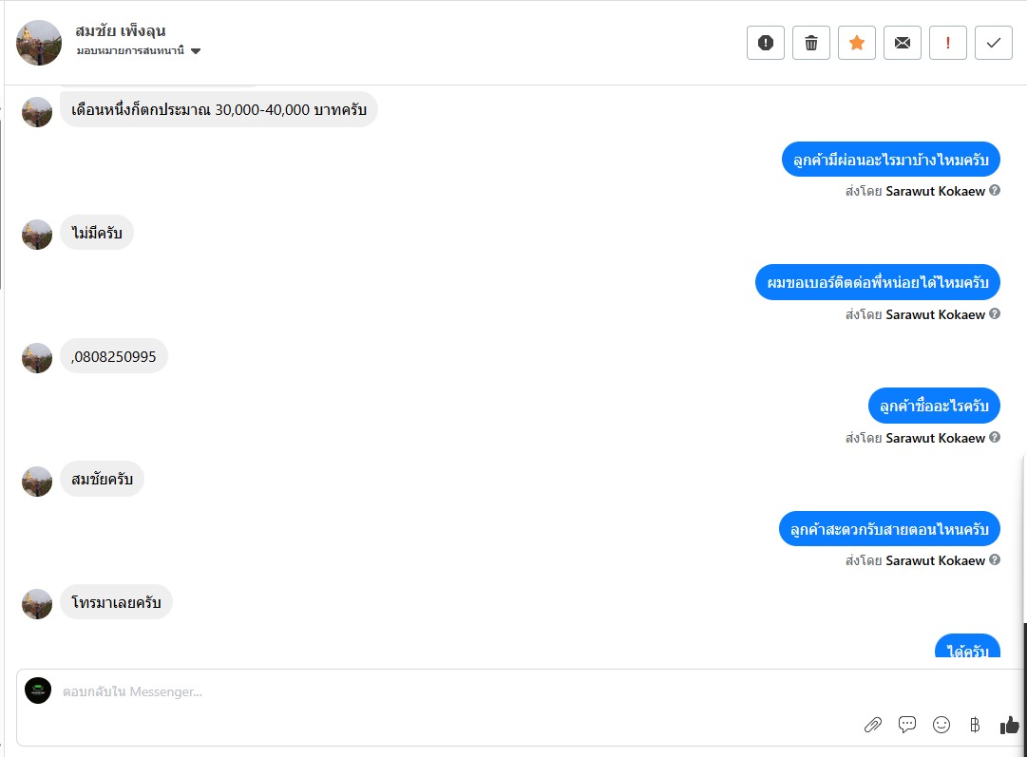Click the baht payment request icon

pos(975,725)
